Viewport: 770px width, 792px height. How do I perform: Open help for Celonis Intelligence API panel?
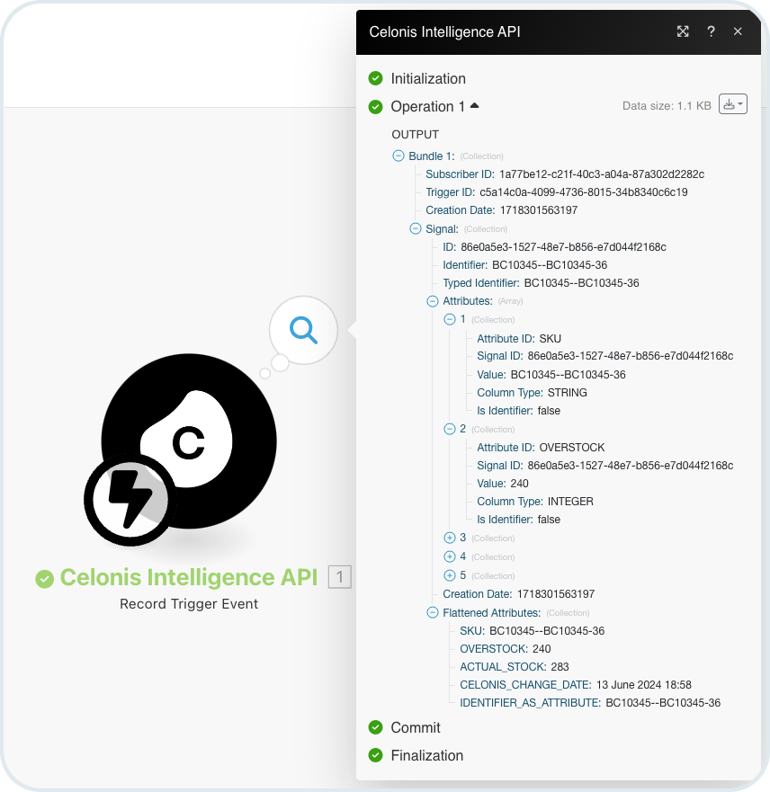point(711,31)
